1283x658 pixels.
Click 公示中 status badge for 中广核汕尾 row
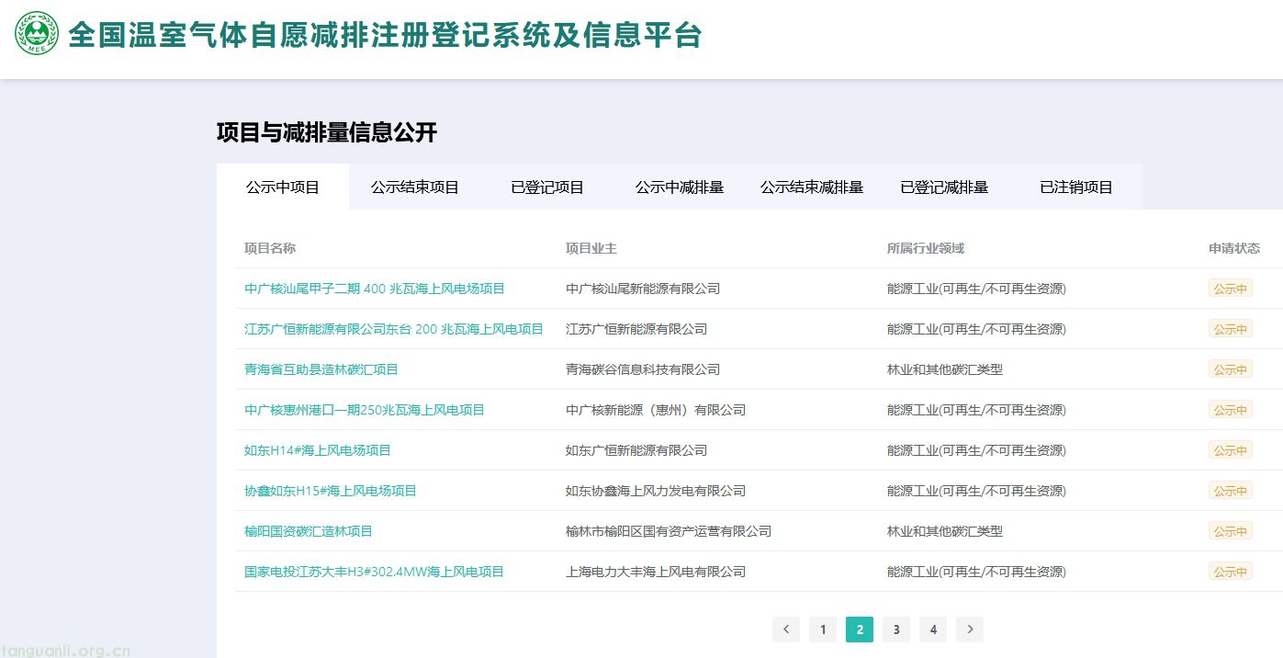click(x=1231, y=289)
